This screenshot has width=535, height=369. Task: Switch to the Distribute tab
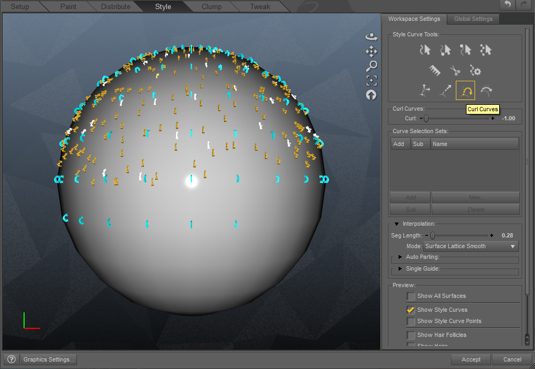click(x=116, y=6)
